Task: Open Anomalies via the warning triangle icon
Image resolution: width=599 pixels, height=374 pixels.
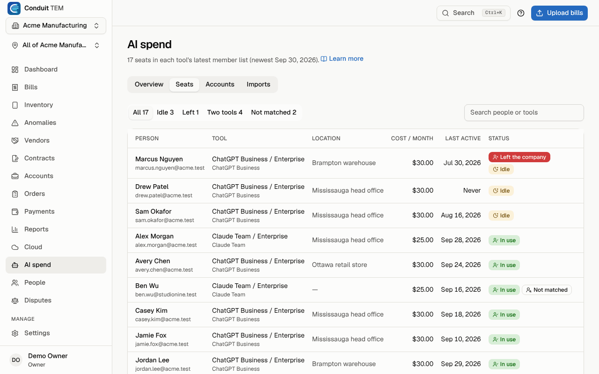Action: 15,122
